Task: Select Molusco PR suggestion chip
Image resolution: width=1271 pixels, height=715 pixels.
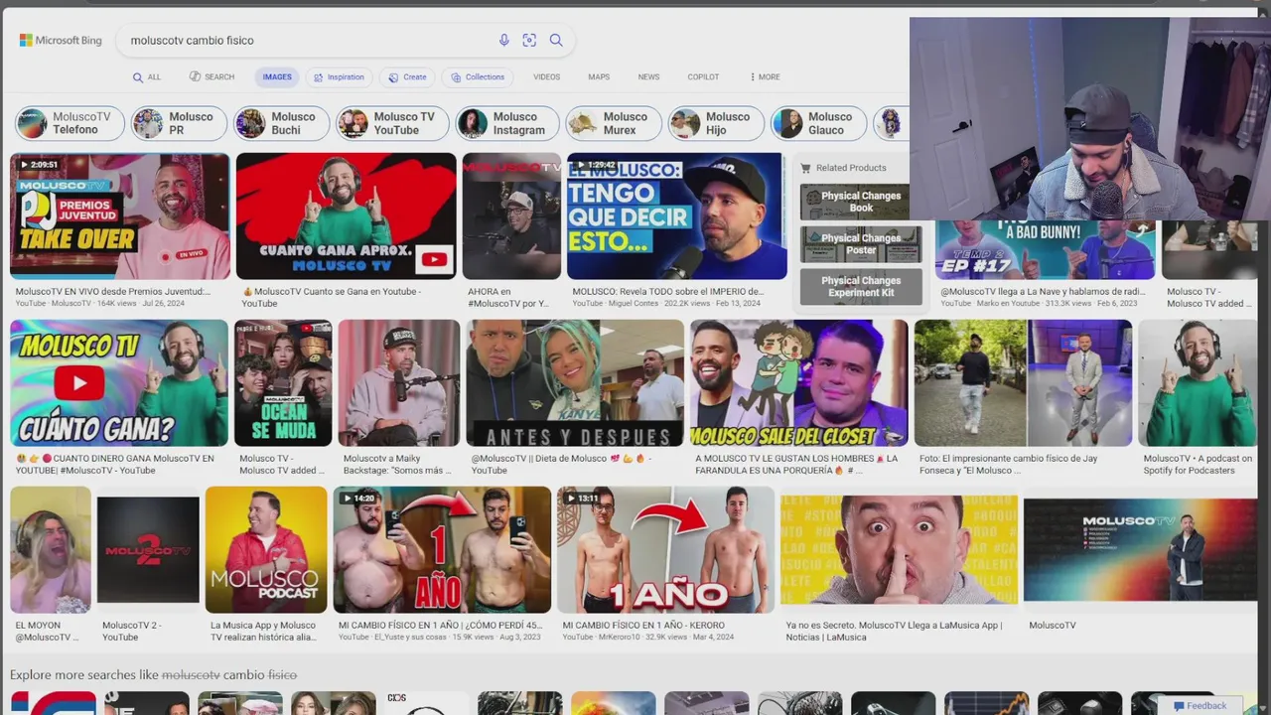Action: tap(177, 123)
